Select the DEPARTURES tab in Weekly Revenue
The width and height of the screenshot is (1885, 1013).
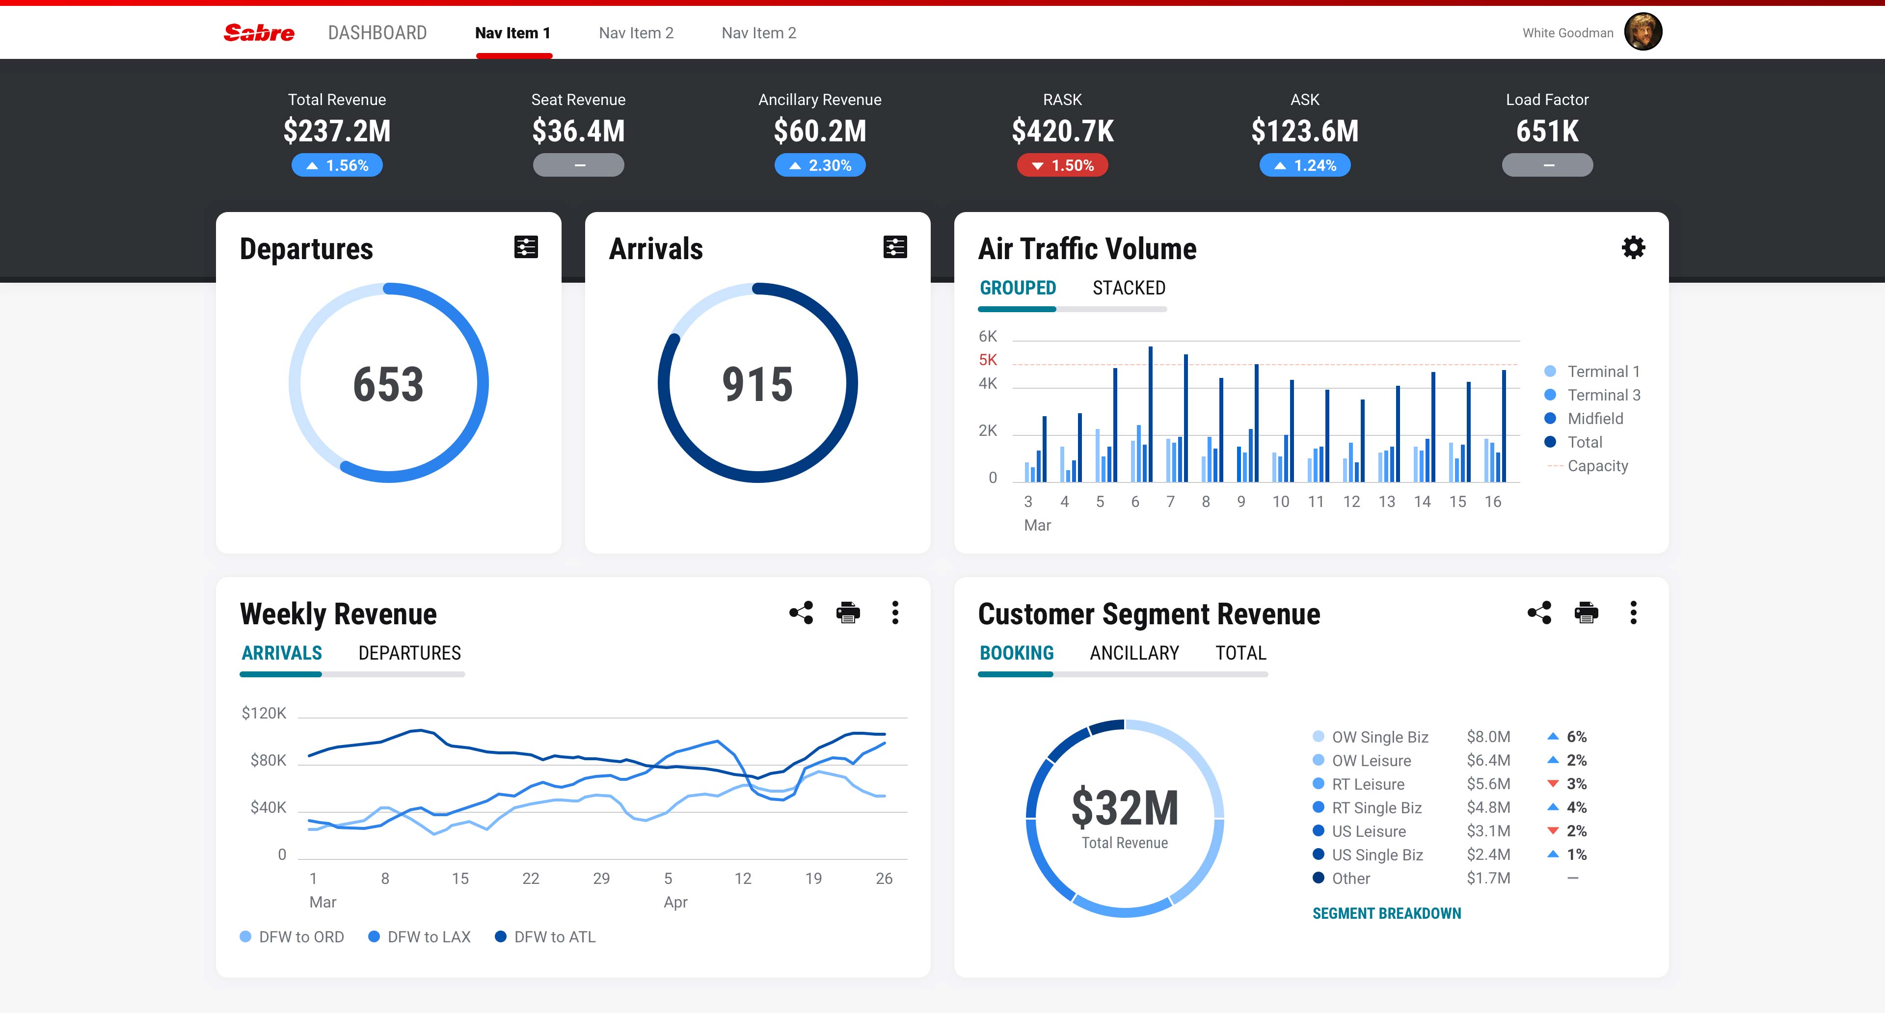pos(409,653)
